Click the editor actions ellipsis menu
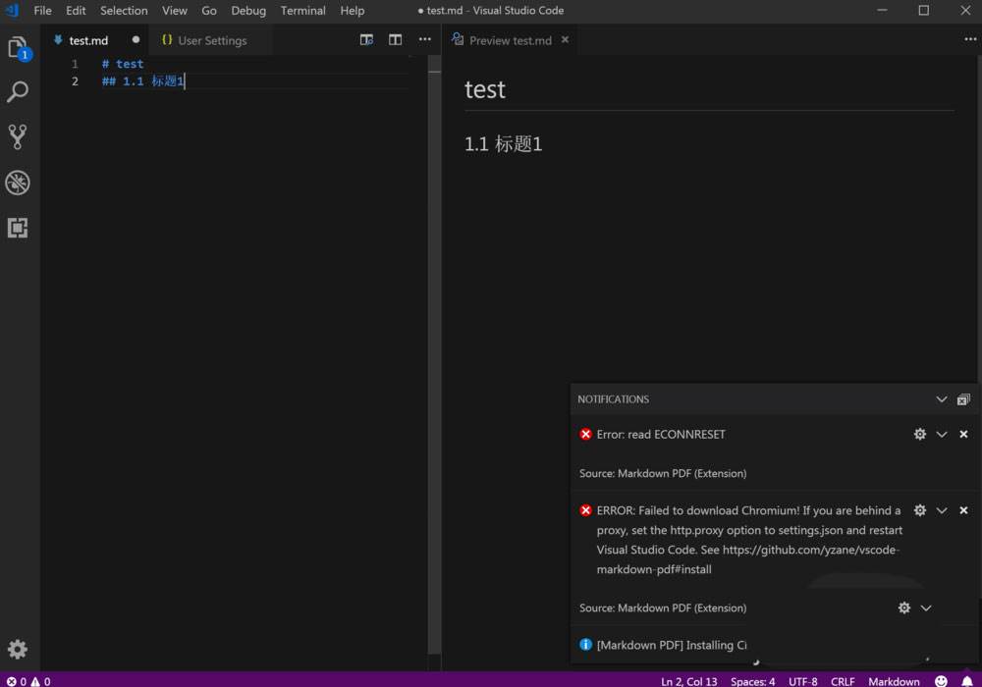The image size is (982, 687). click(x=424, y=39)
